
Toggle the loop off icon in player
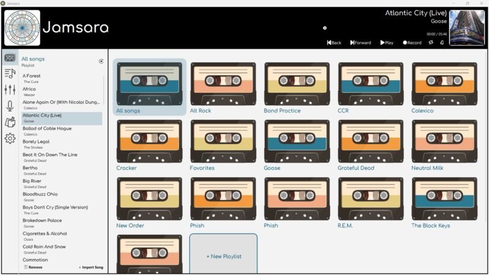click(x=431, y=42)
